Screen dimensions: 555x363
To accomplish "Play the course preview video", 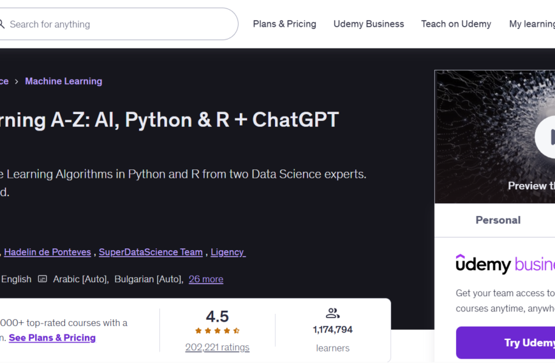I will (545, 137).
